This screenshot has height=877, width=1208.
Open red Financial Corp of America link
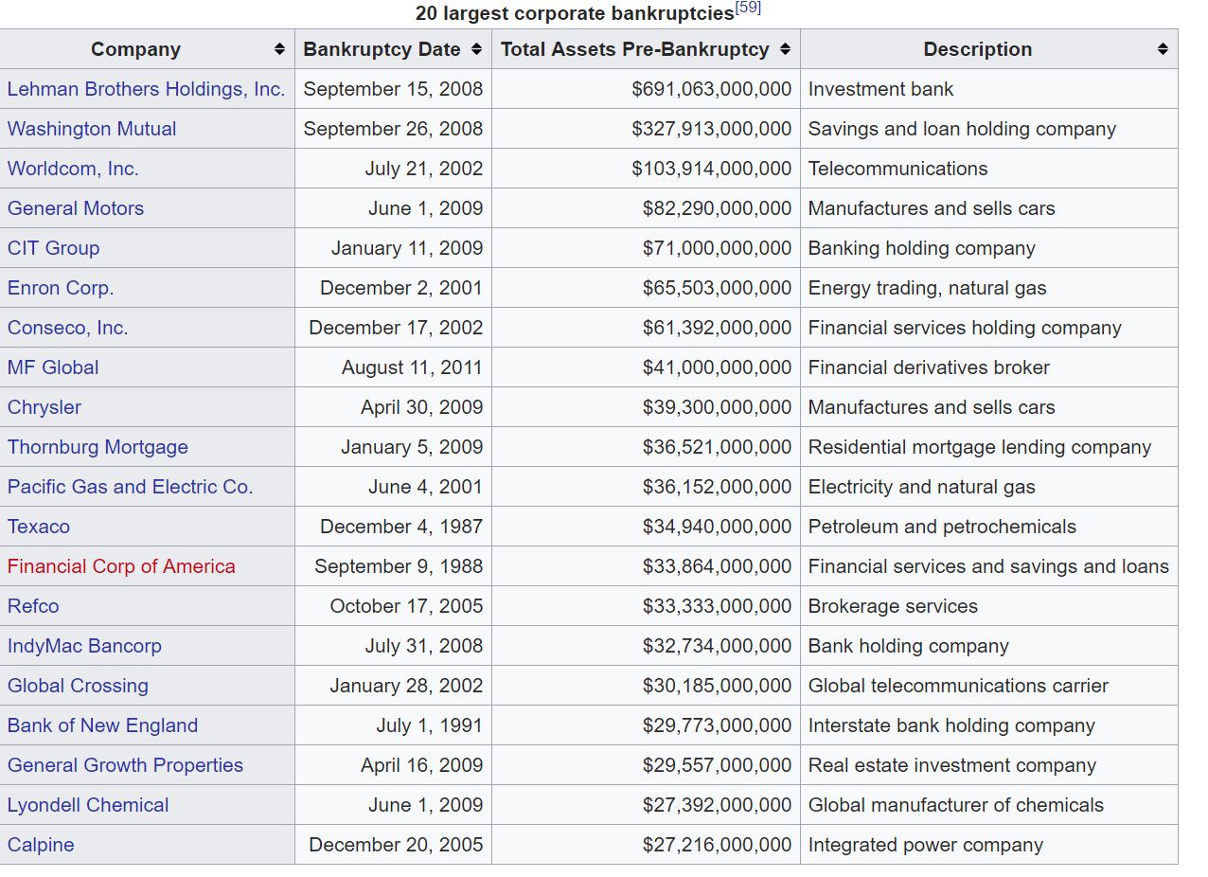[x=121, y=566]
